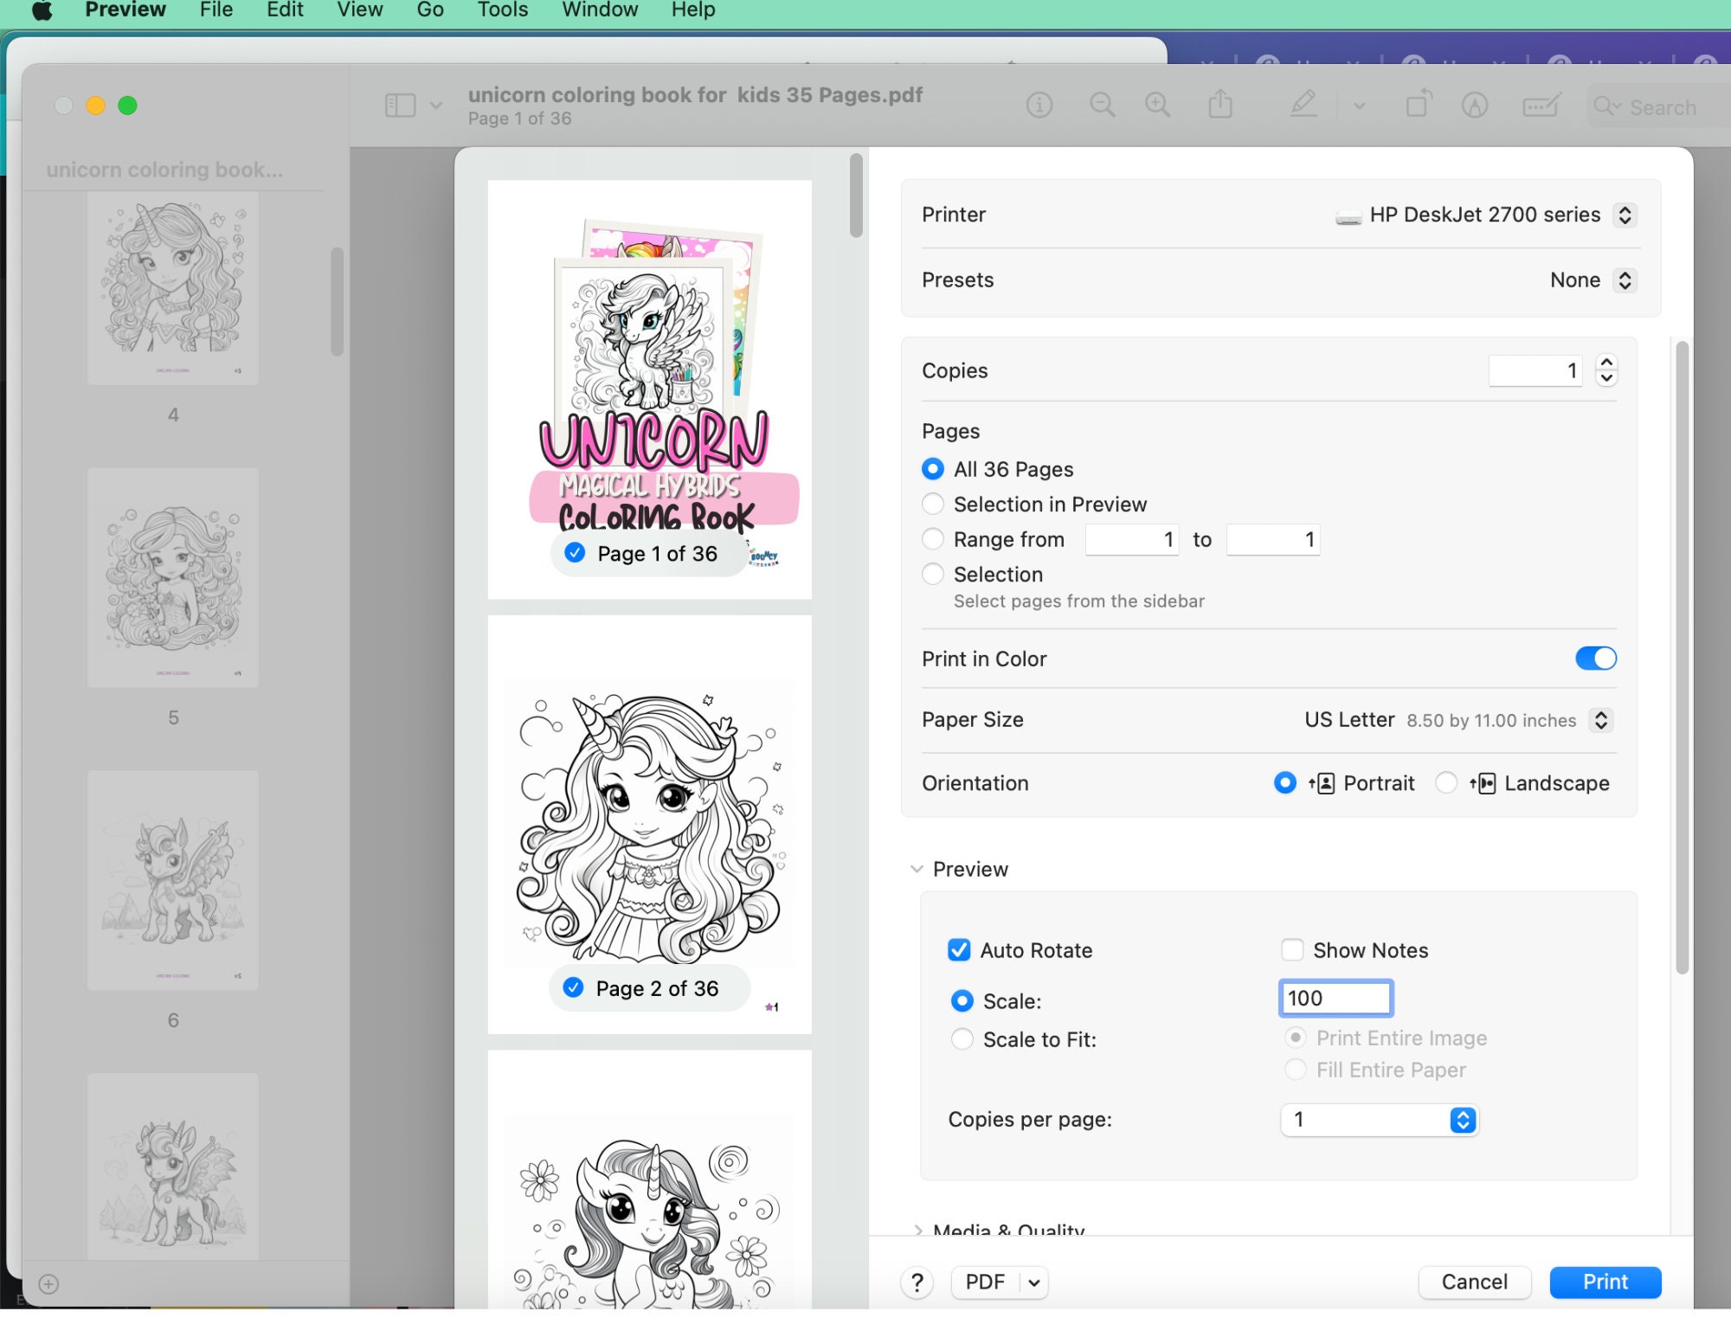
Task: Turn off the Print in Color toggle
Action: coord(1595,658)
